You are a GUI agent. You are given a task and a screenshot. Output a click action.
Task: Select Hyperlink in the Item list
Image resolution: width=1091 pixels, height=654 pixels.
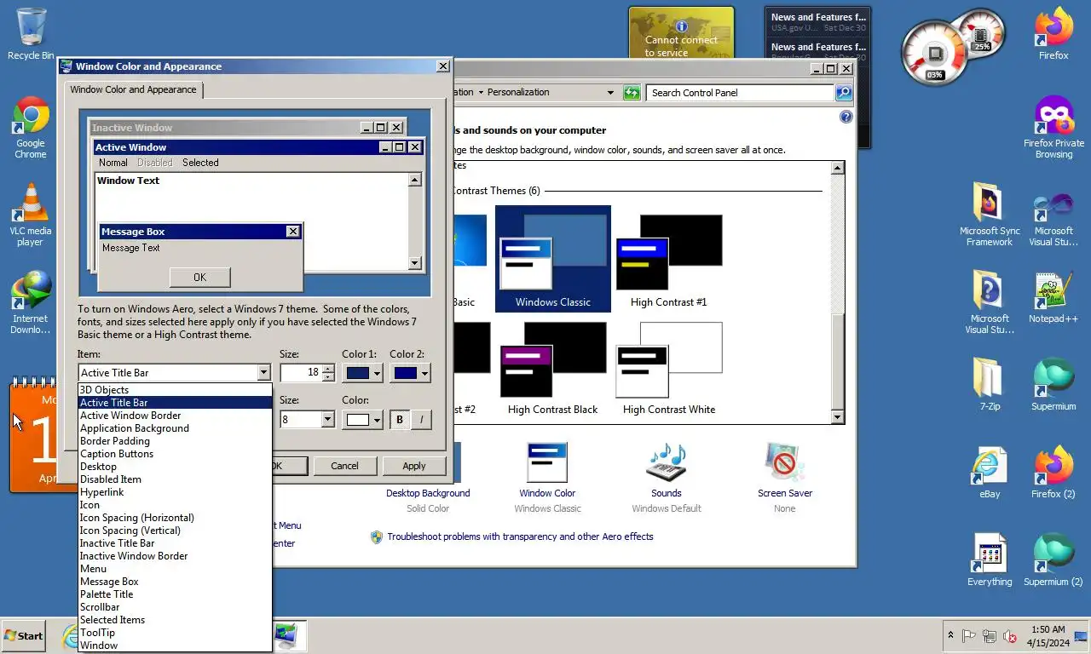(175, 492)
